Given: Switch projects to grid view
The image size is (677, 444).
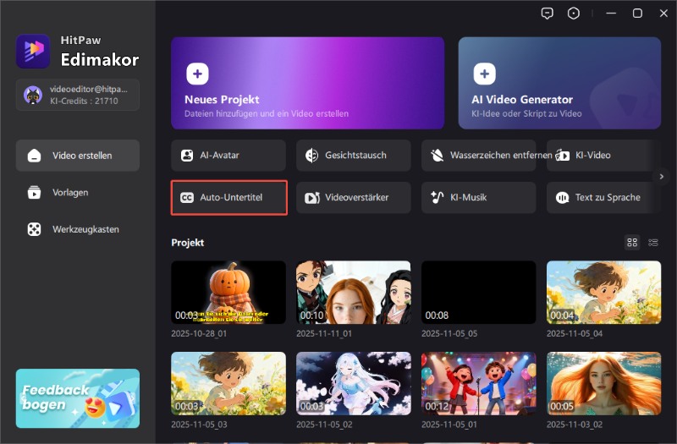Looking at the screenshot, I should click(632, 243).
